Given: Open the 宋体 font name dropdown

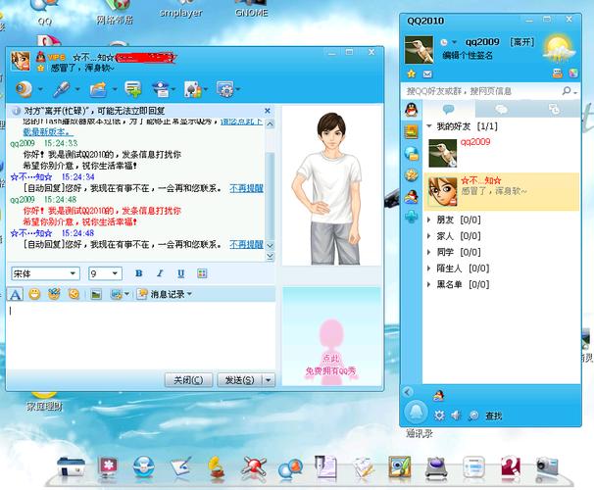Looking at the screenshot, I should coord(45,273).
